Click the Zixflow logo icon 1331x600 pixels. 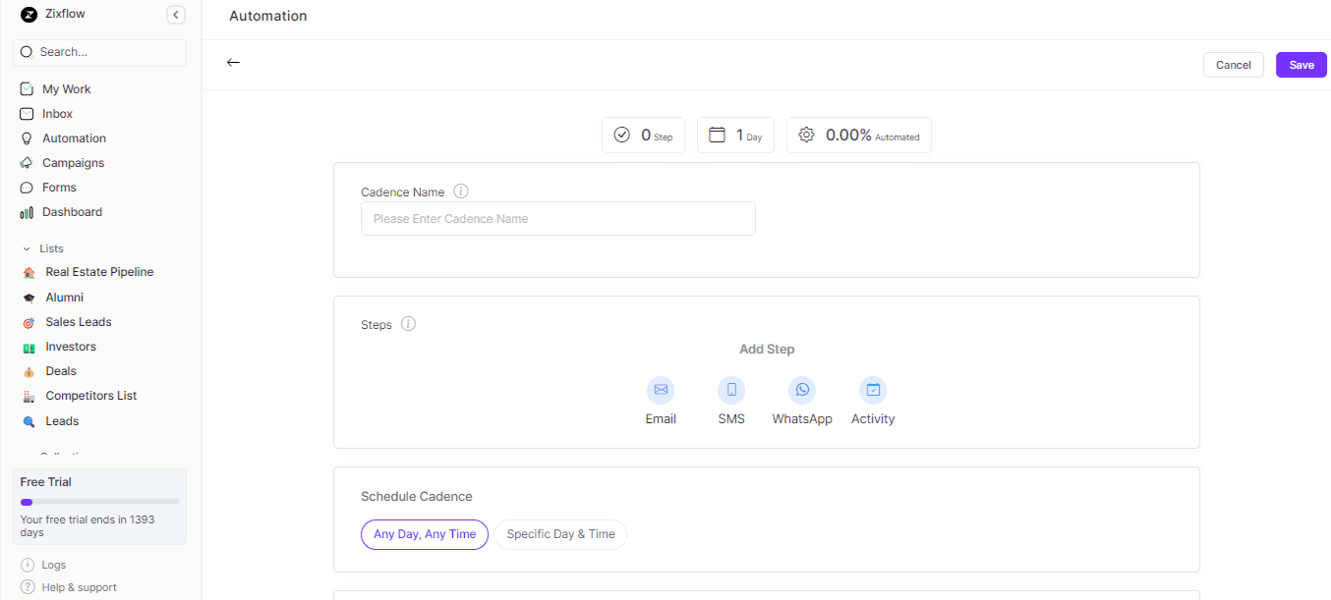click(29, 15)
